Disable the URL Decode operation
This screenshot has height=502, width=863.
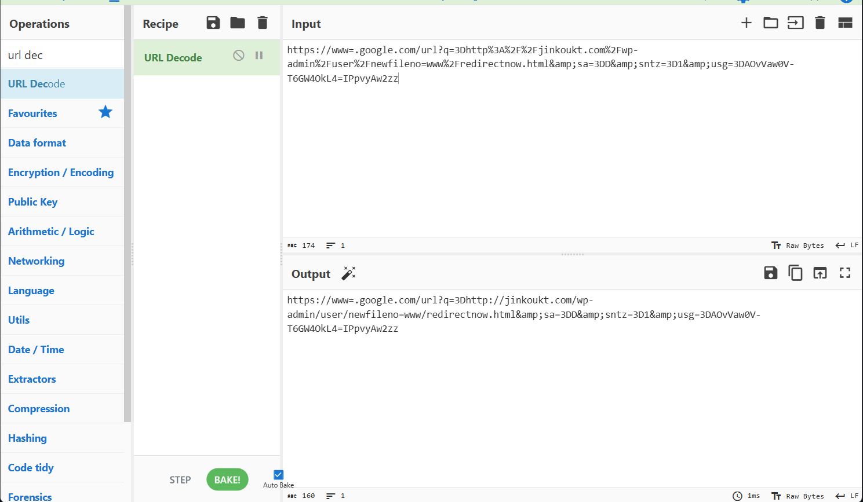coord(239,56)
